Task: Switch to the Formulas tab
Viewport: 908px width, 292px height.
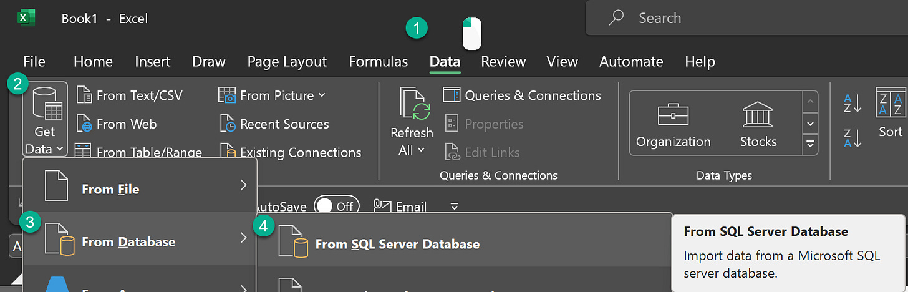Action: pos(379,62)
